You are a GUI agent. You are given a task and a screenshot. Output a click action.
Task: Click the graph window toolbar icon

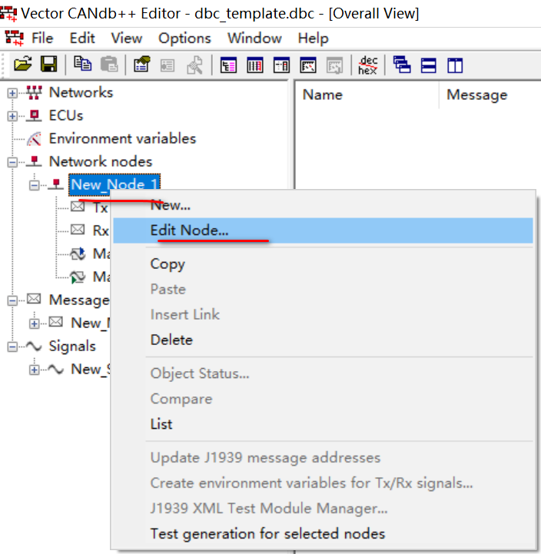[308, 65]
